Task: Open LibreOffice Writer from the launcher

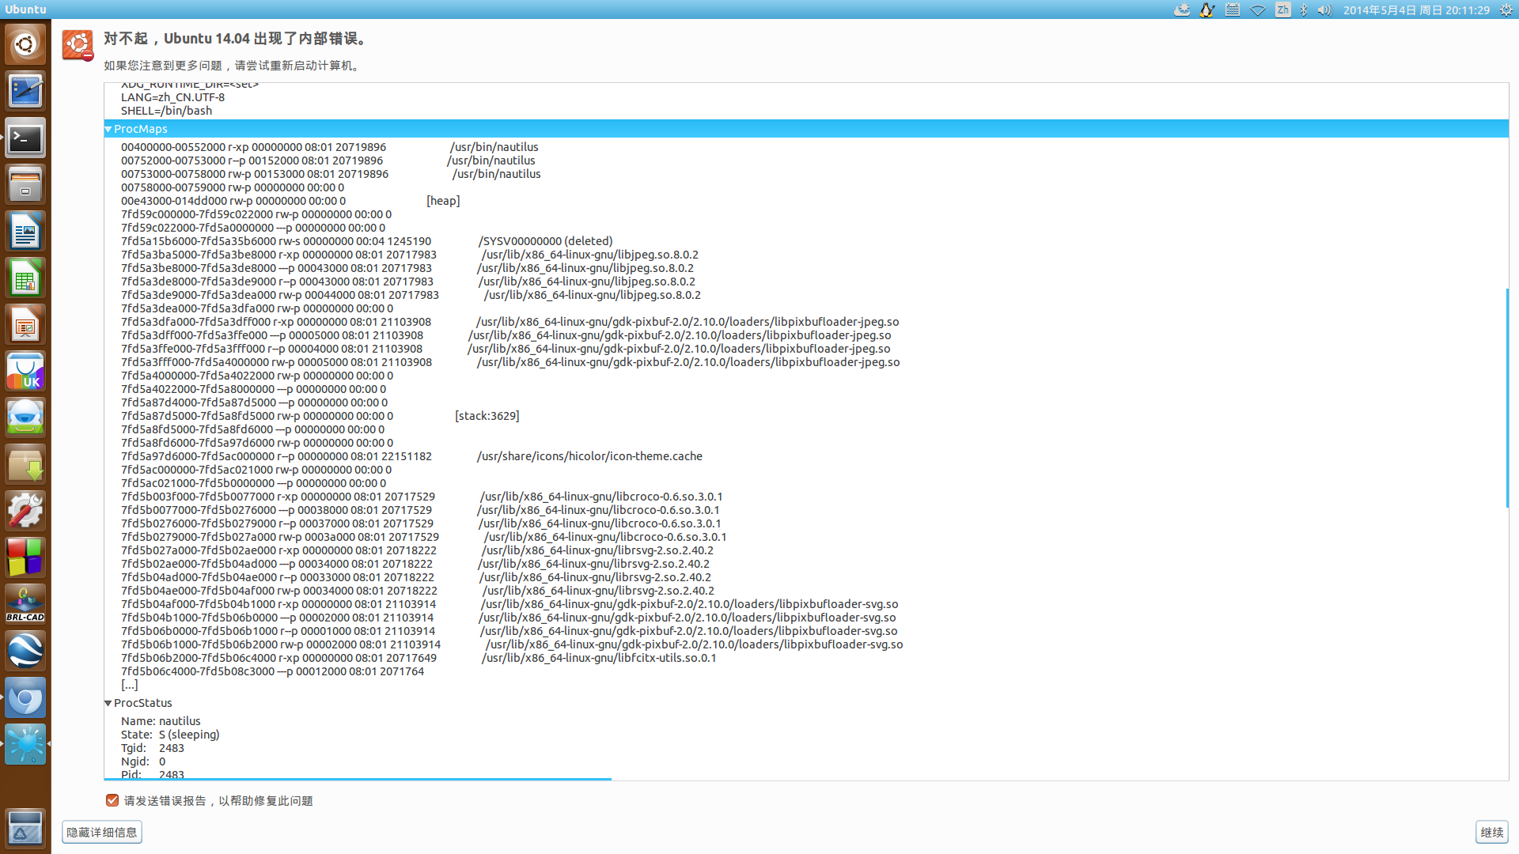Action: [x=25, y=232]
